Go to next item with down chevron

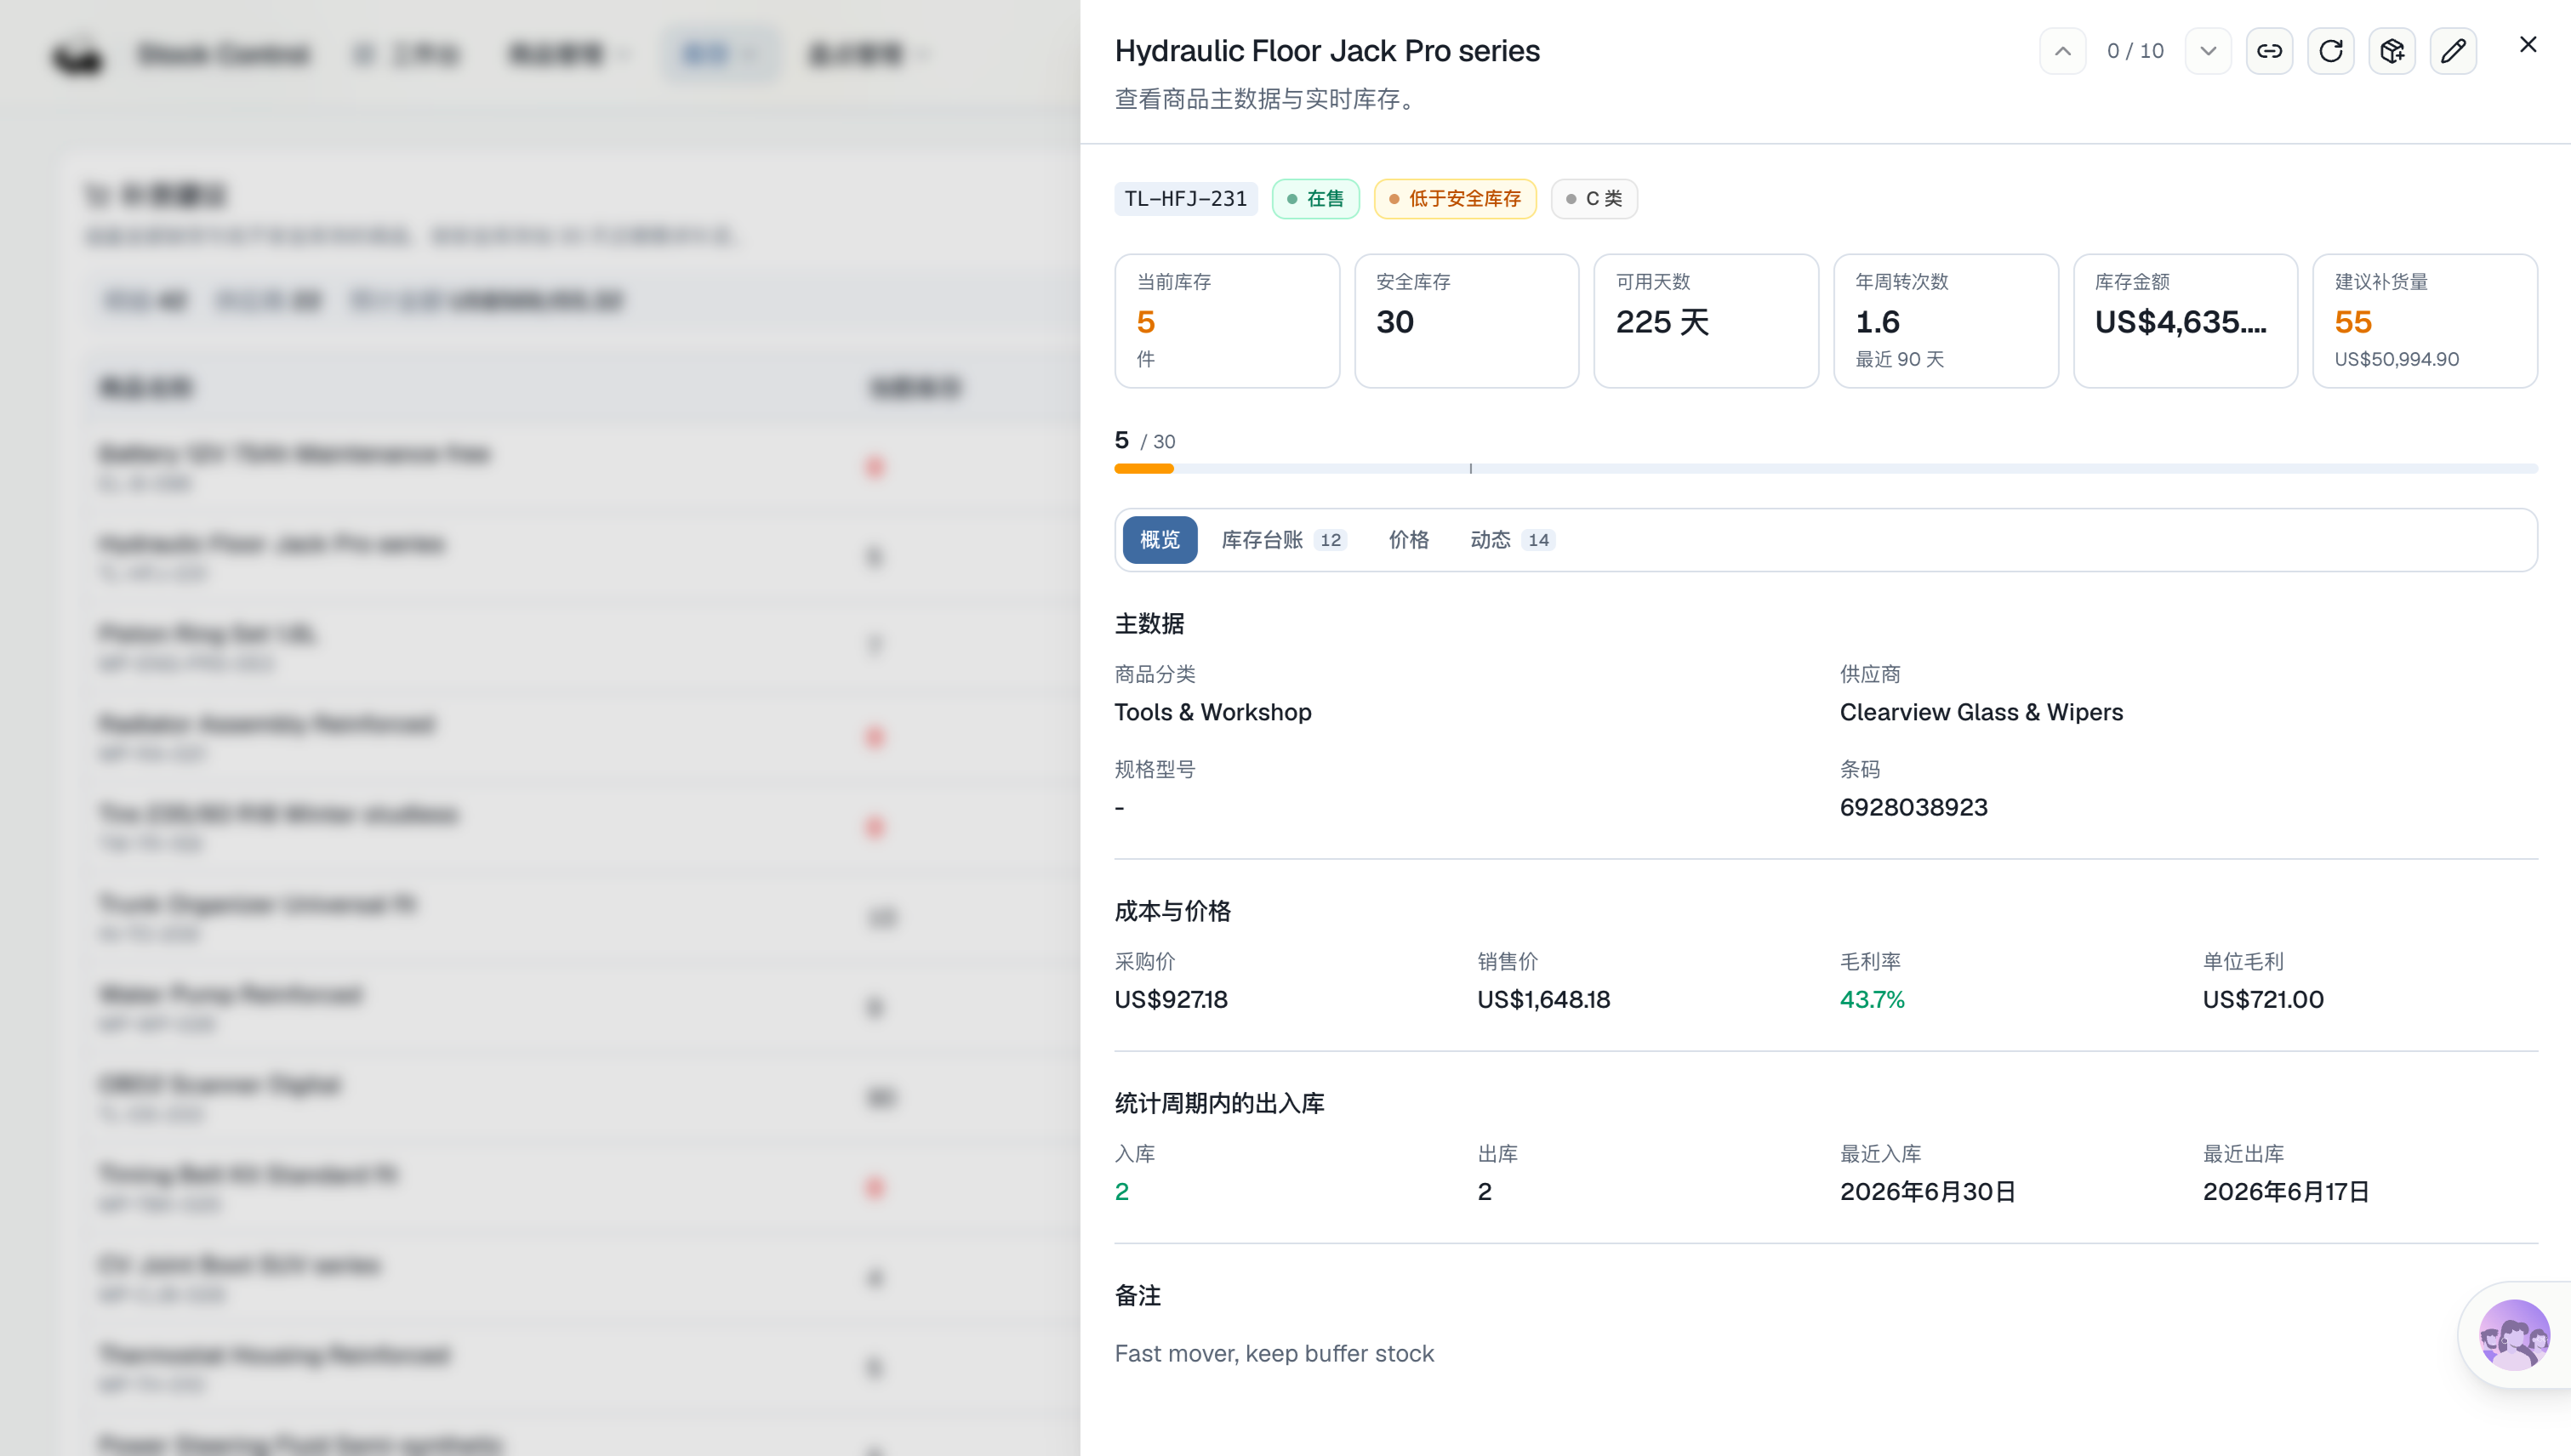click(2208, 51)
